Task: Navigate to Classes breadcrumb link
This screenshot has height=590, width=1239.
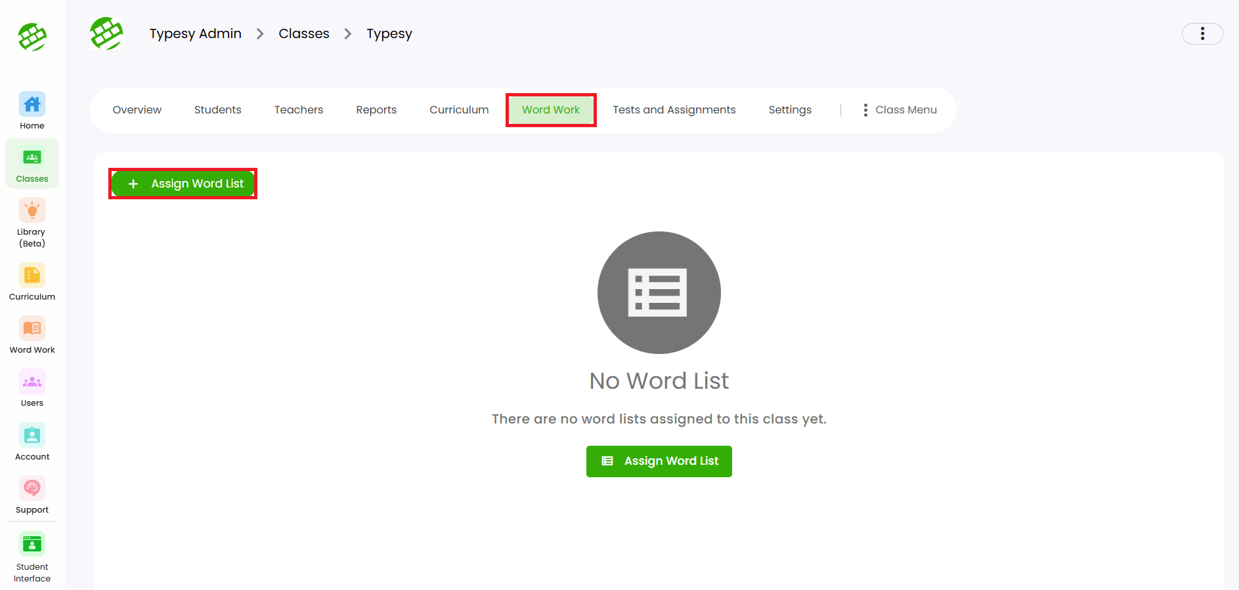Action: [x=303, y=34]
